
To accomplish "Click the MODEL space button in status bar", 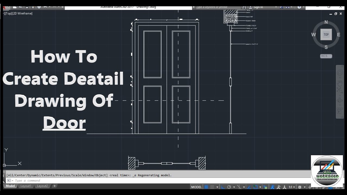I will (x=197, y=187).
